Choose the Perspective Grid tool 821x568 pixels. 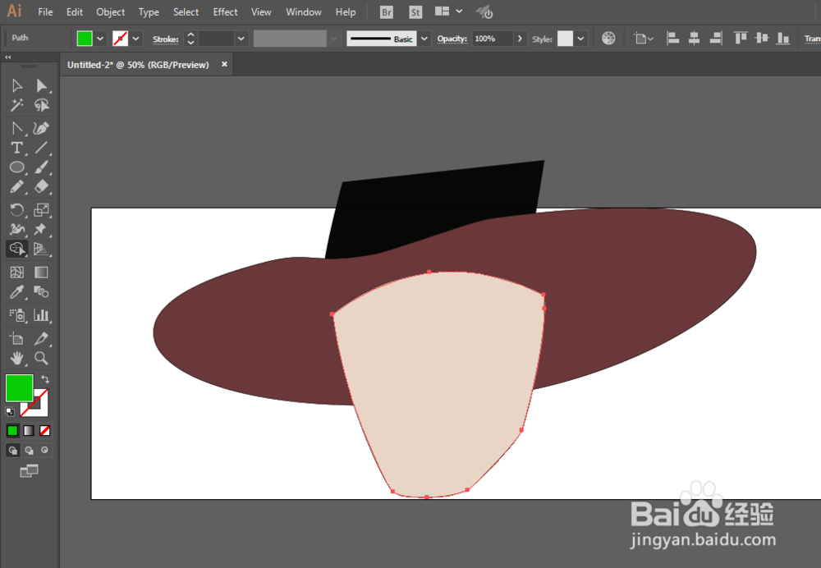pos(41,249)
